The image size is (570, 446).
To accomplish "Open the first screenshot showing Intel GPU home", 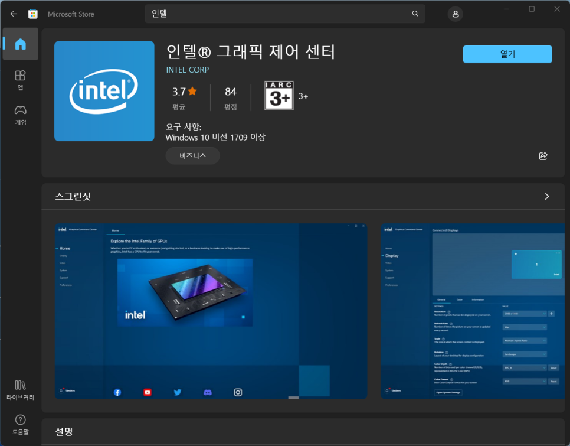I will 211,311.
